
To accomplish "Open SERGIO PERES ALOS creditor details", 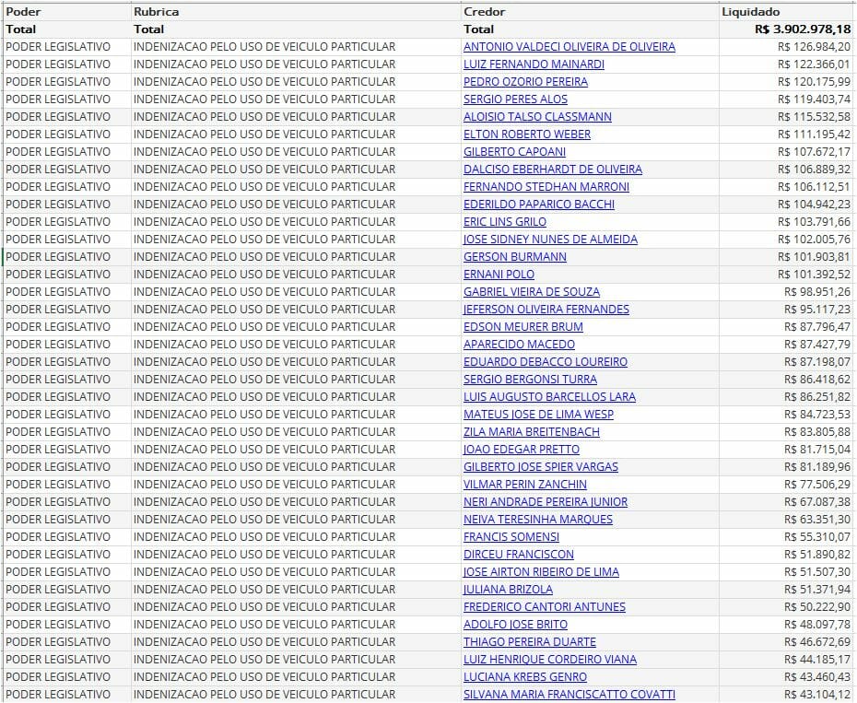I will [515, 100].
